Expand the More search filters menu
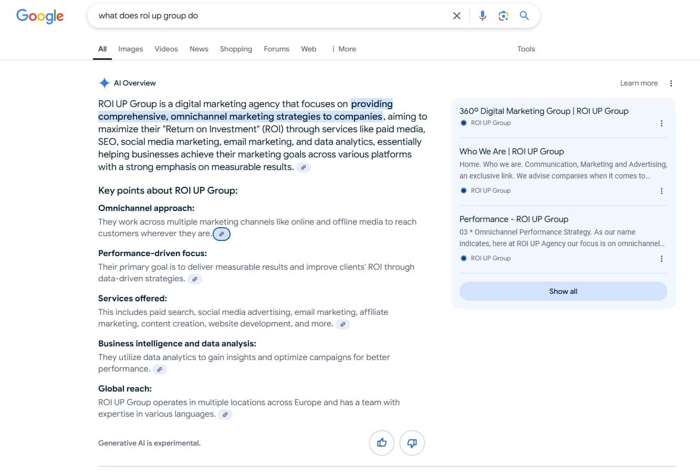This screenshot has width=700, height=476. (x=343, y=49)
